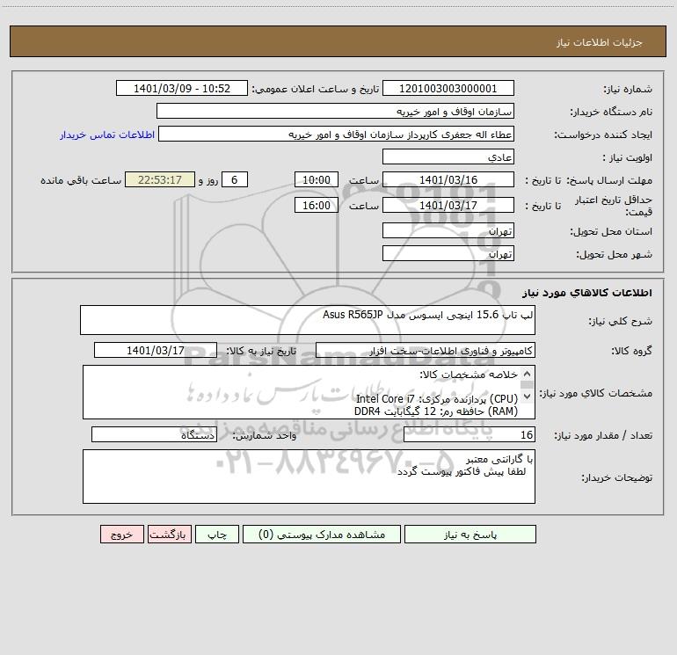
Task: Click the deadline time field 10:00
Action: (316, 179)
